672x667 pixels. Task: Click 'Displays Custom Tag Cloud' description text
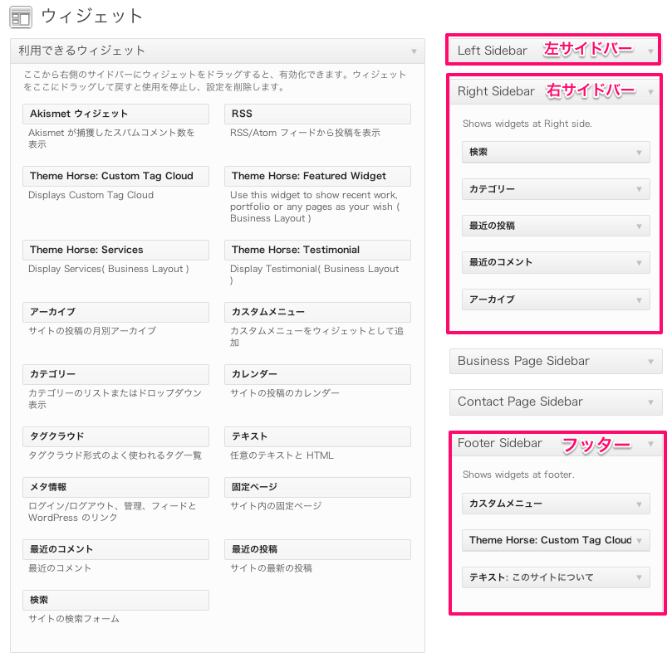(91, 195)
